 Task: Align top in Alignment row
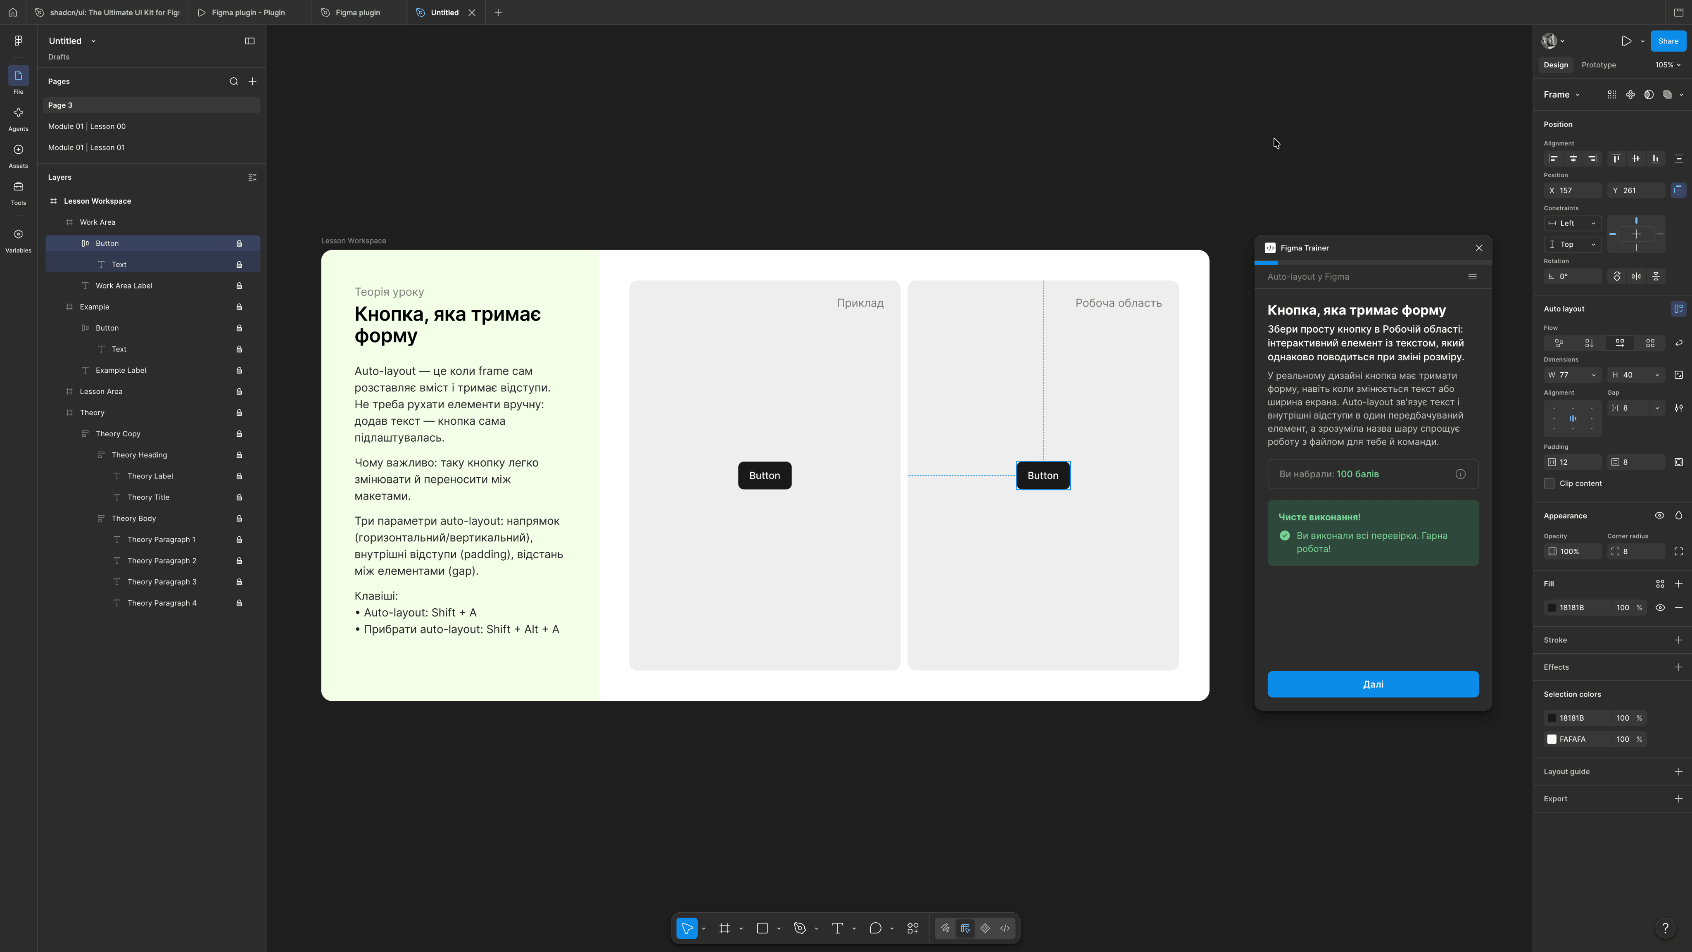(x=1616, y=158)
